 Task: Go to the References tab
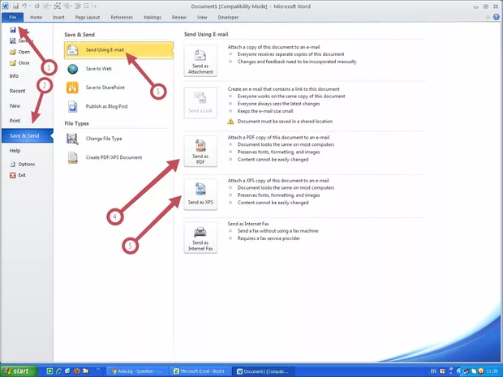[x=122, y=17]
